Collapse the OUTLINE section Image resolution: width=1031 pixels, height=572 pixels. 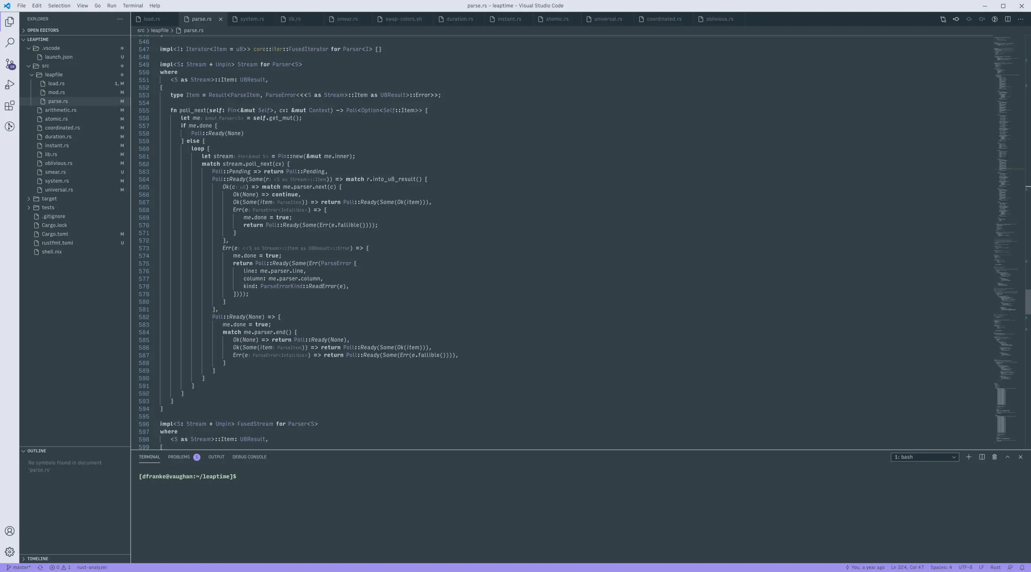click(x=75, y=451)
